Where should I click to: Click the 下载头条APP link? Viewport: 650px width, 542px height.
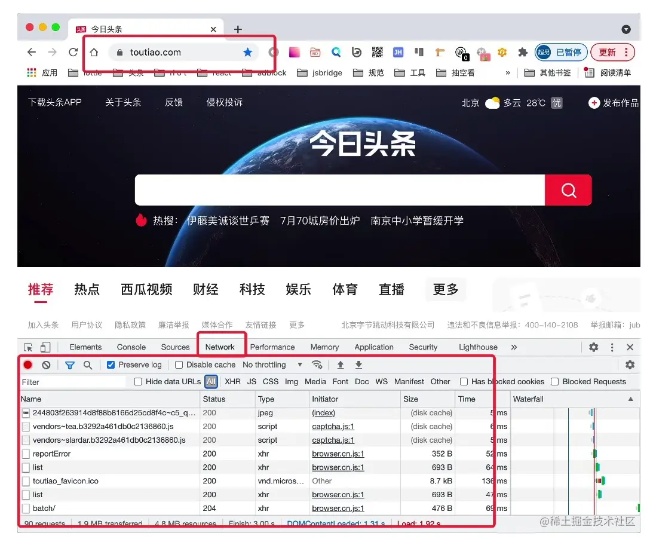click(x=55, y=102)
